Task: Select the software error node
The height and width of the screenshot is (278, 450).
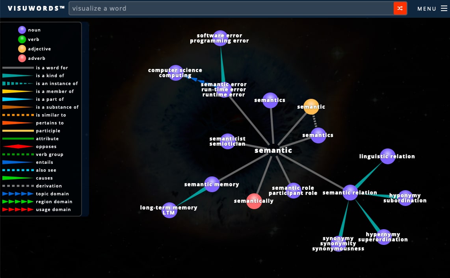Action: point(220,38)
